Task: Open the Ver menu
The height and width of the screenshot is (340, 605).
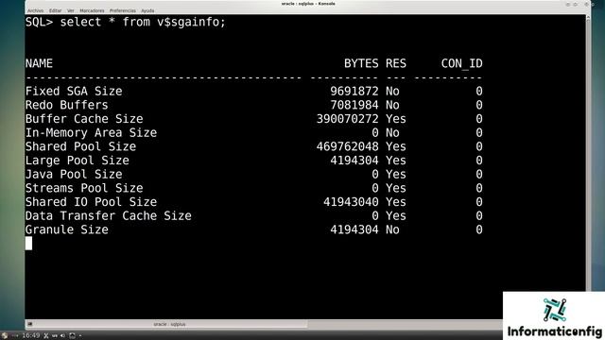Action: pos(70,10)
